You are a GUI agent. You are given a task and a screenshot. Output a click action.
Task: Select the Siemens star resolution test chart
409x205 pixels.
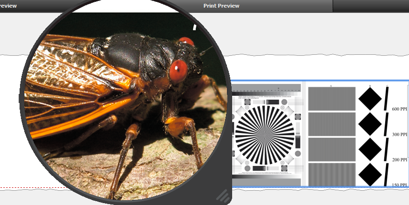[x=265, y=135]
